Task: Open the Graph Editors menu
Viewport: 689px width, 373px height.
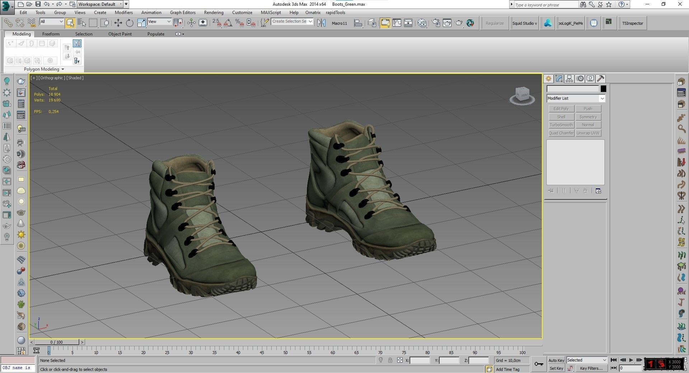Action: tap(183, 12)
